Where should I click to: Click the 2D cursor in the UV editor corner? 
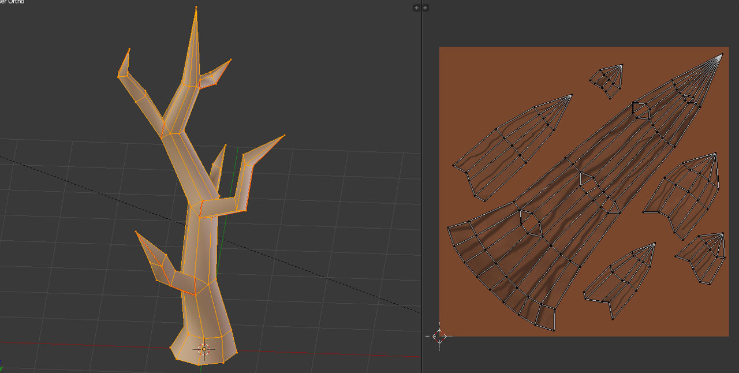point(441,337)
